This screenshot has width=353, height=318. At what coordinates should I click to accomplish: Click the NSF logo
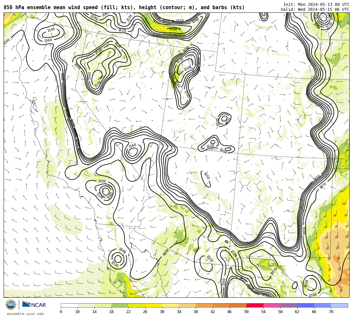click(10, 305)
